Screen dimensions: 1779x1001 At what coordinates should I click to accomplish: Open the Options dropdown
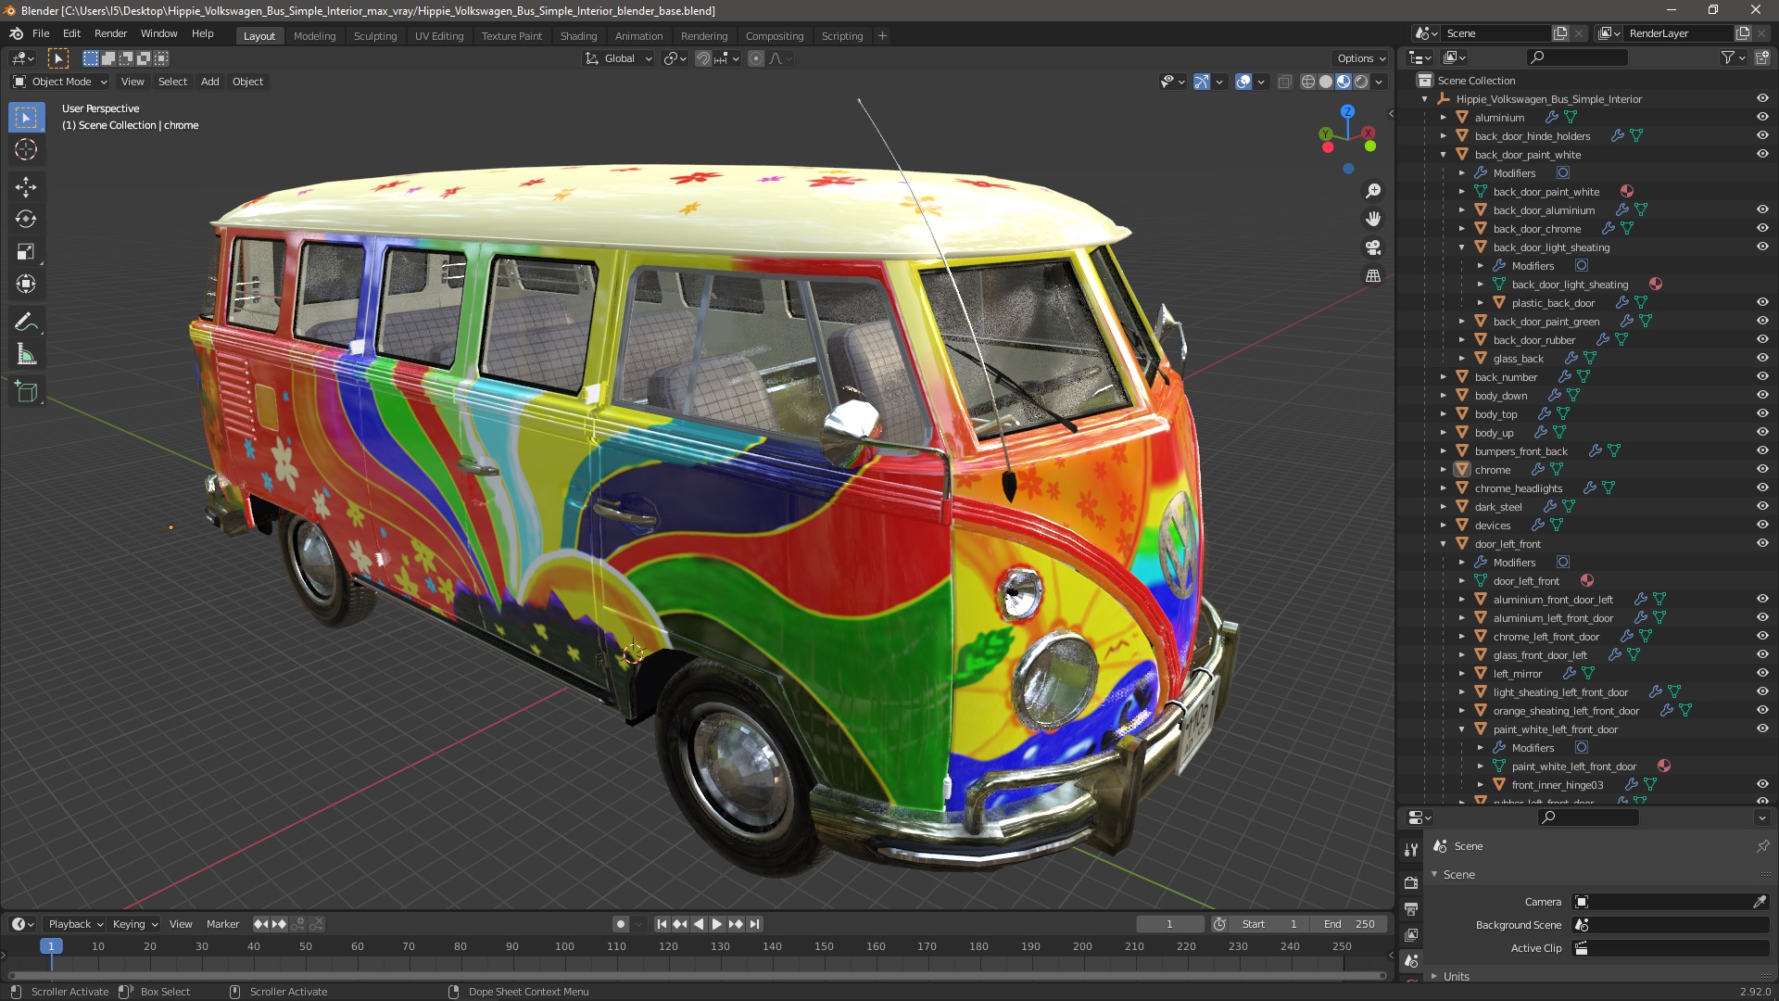1361,58
